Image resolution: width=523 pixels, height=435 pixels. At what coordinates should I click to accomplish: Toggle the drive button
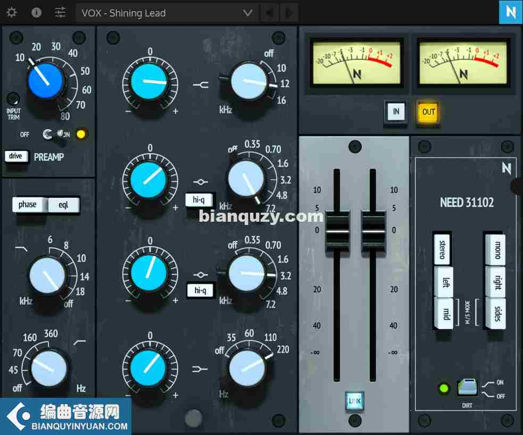15,156
